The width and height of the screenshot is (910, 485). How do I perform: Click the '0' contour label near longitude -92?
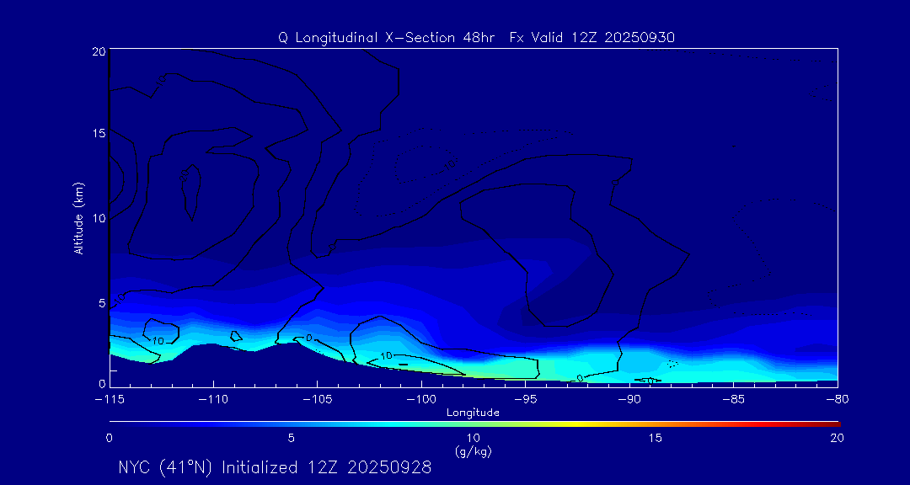pos(580,378)
